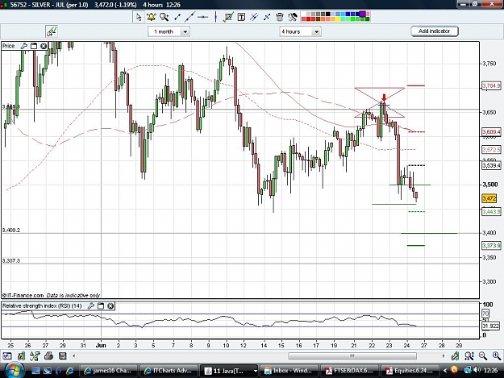Click the RSI panel window detach icon
The width and height of the screenshot is (504, 378).
[x=101, y=306]
